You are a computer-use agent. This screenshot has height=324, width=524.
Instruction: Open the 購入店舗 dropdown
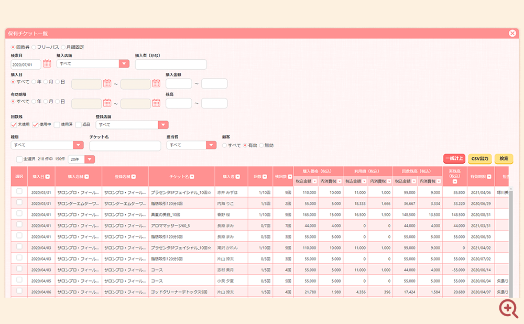pos(93,63)
